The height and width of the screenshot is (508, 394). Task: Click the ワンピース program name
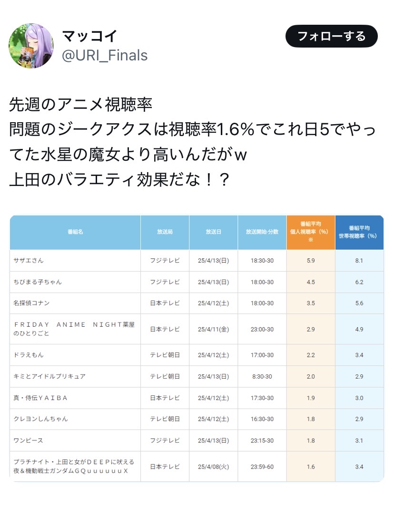click(29, 440)
